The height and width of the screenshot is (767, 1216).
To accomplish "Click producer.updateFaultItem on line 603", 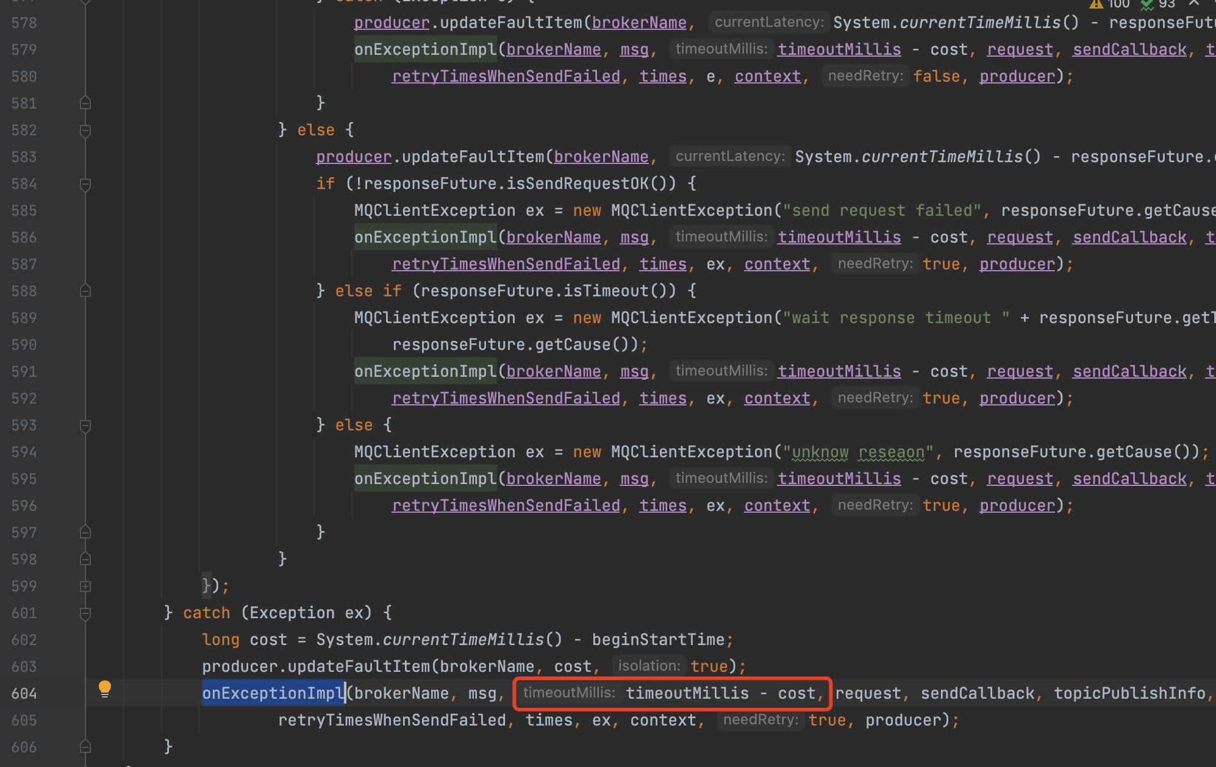I will 316,666.
